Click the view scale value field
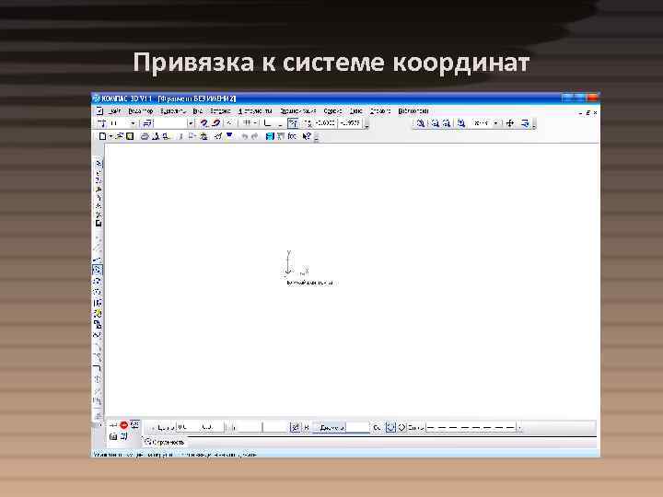 tap(482, 123)
